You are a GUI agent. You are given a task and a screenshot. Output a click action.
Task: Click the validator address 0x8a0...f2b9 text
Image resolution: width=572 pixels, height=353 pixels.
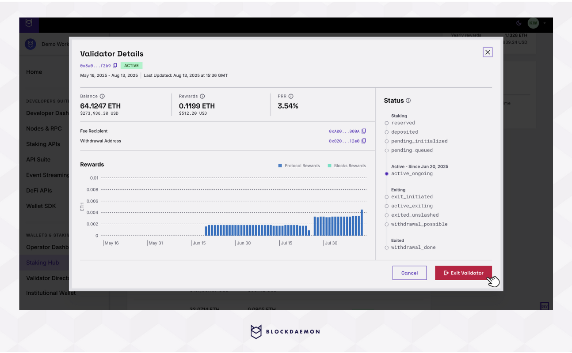pos(95,66)
